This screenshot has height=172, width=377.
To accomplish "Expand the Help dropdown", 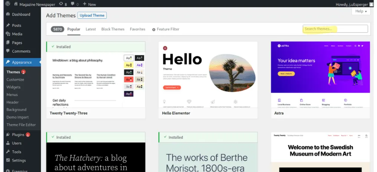I will (x=361, y=11).
